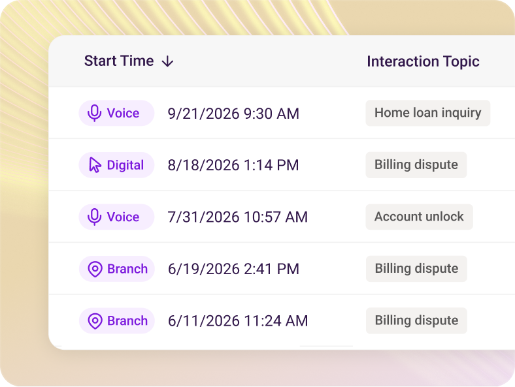515x387 pixels.
Task: Click the Voice label in the first row
Action: coord(123,113)
